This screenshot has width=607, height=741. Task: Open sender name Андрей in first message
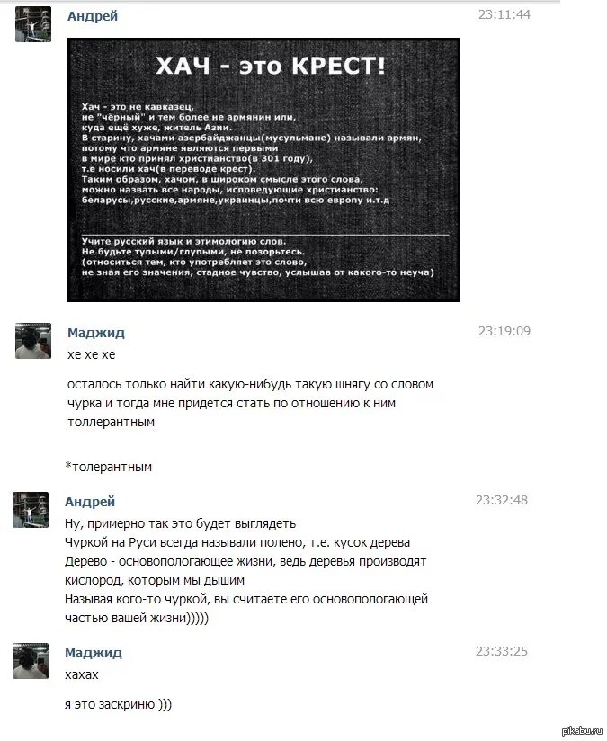coord(93,16)
